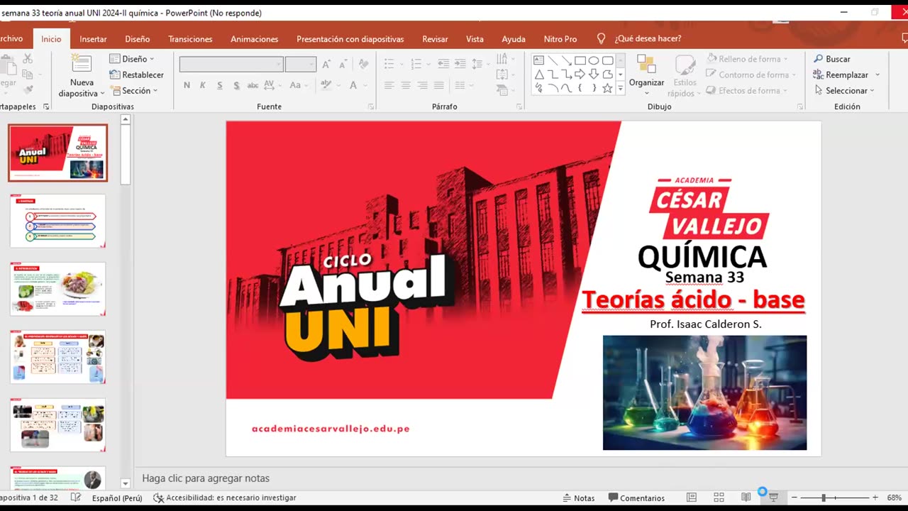Click the Organizar button
The height and width of the screenshot is (511, 908).
point(646,75)
